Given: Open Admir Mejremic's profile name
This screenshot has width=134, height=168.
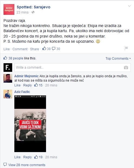Looking at the screenshot, I should [x=27, y=76].
